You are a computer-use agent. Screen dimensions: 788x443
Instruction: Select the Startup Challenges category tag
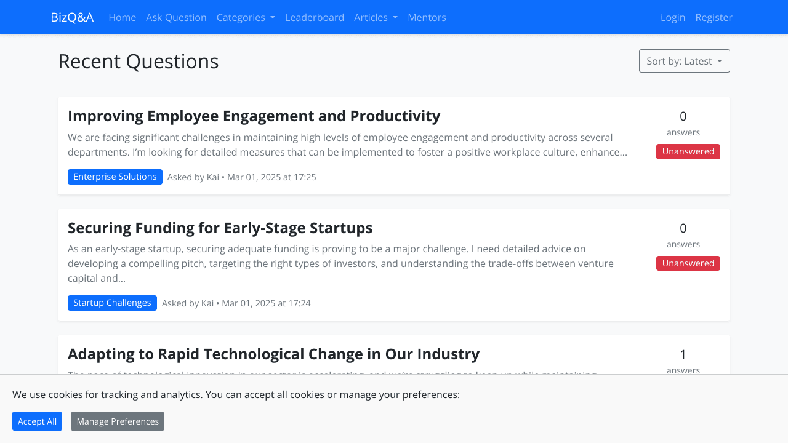pyautogui.click(x=112, y=303)
